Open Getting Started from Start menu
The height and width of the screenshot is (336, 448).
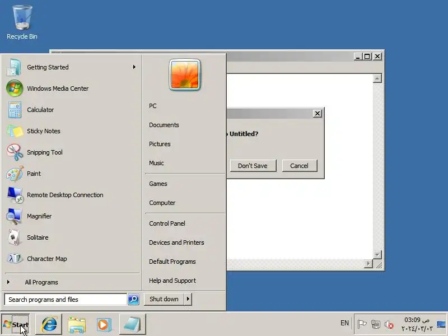click(x=72, y=67)
